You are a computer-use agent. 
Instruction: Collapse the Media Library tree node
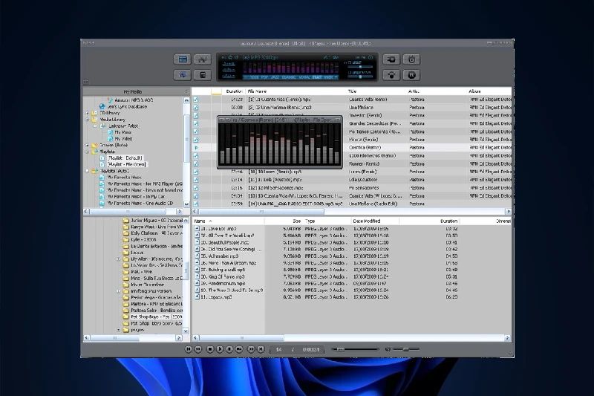[x=88, y=120]
